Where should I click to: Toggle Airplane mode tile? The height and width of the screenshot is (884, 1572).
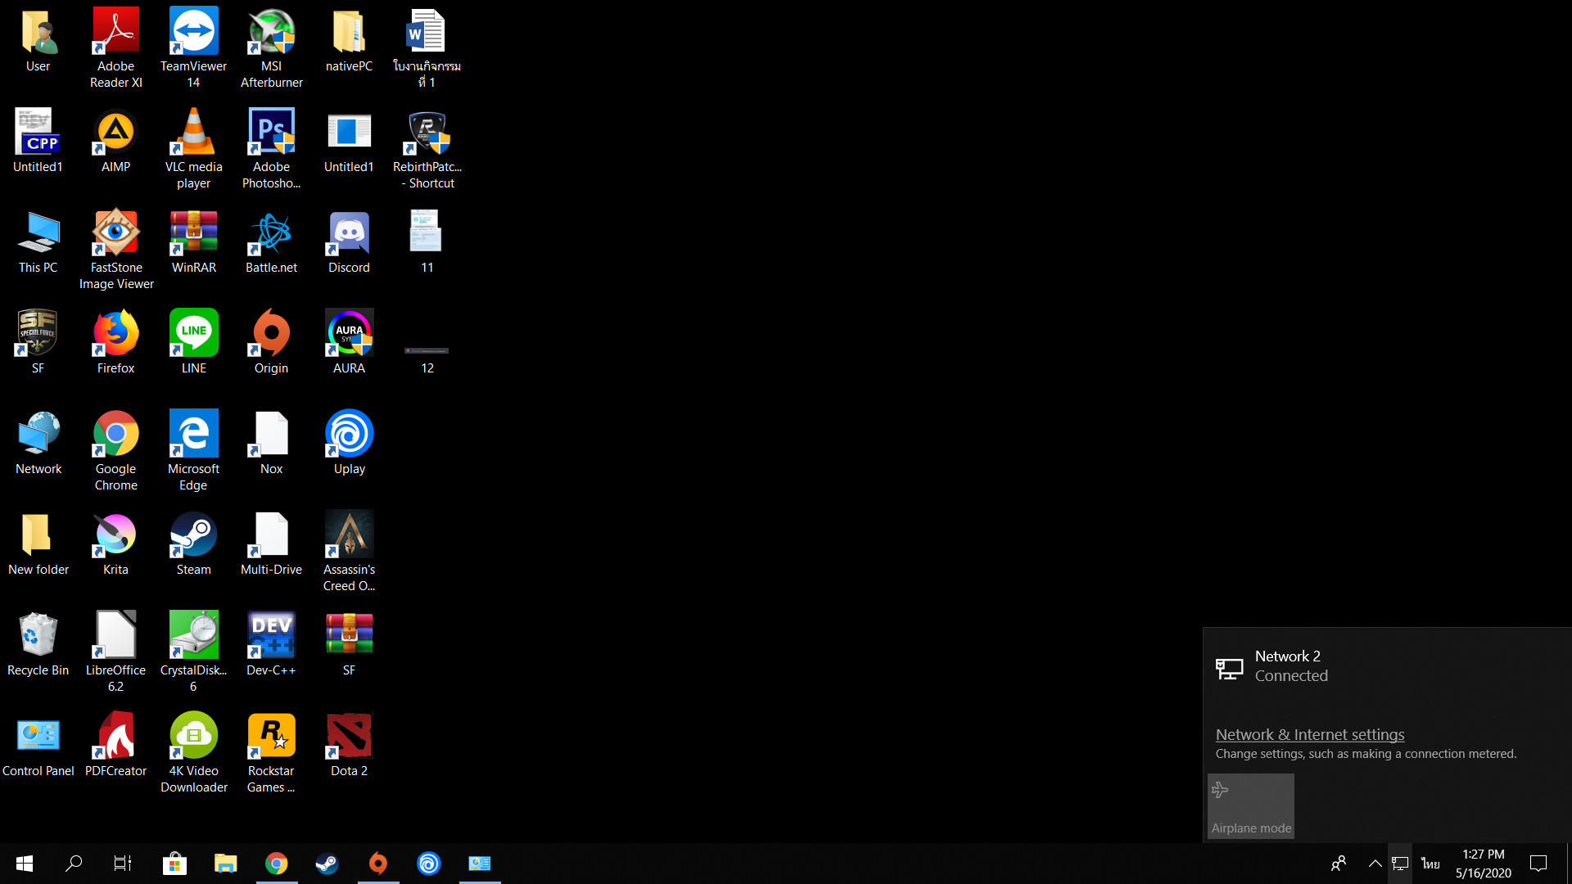1251,806
